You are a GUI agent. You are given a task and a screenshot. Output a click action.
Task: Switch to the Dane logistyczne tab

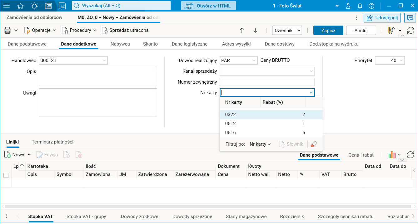[190, 44]
